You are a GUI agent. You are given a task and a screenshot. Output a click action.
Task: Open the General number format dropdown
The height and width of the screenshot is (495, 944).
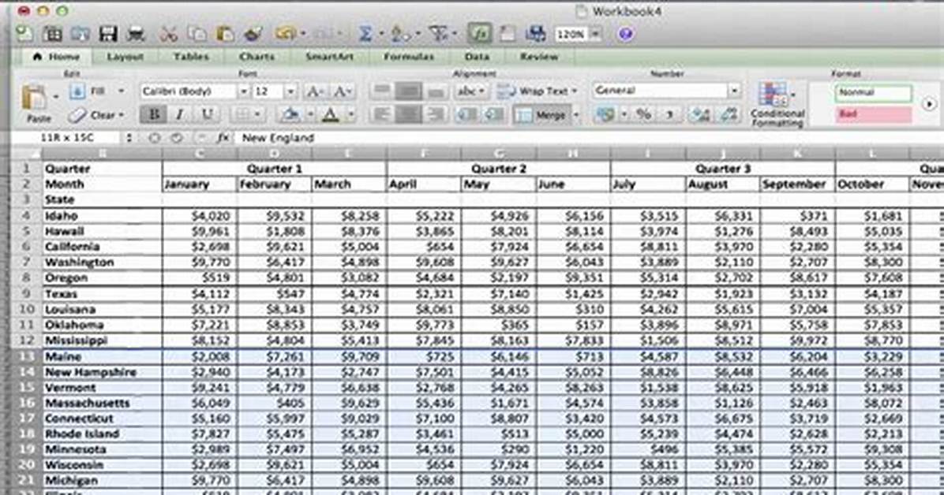click(x=734, y=91)
